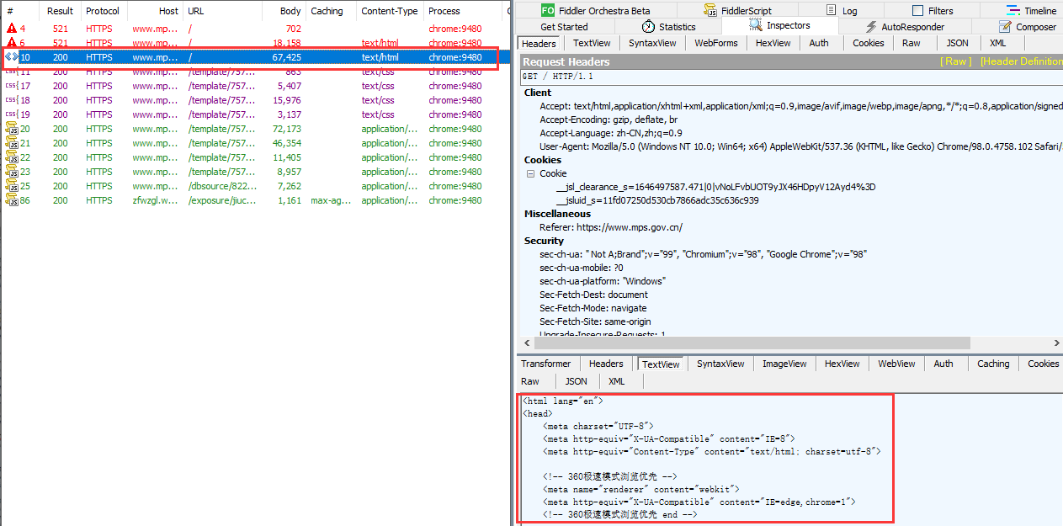
Task: Switch request inspector to Cookies tab
Action: pos(868,43)
